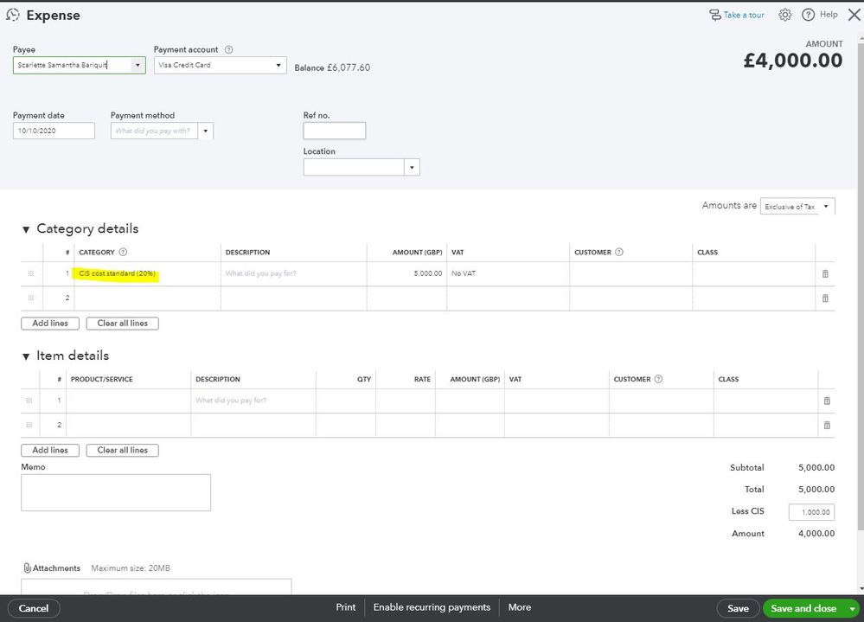The height and width of the screenshot is (622, 864).
Task: Click the Save and close button
Action: click(x=803, y=608)
